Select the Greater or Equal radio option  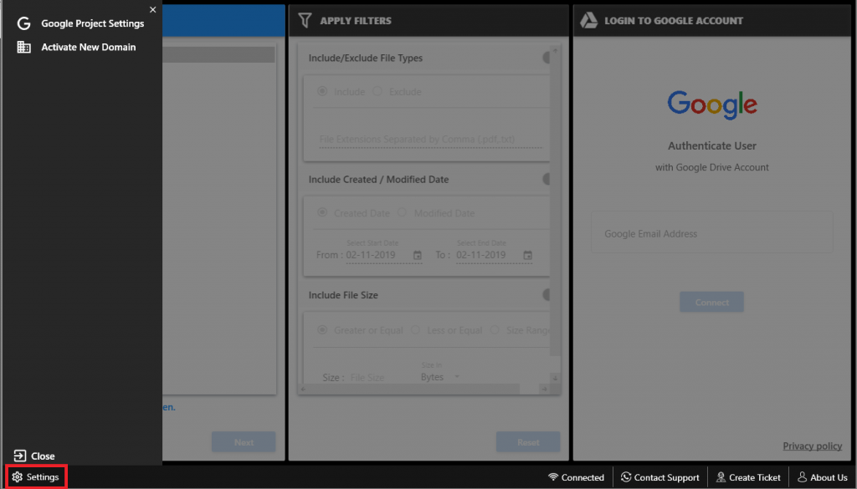click(322, 329)
